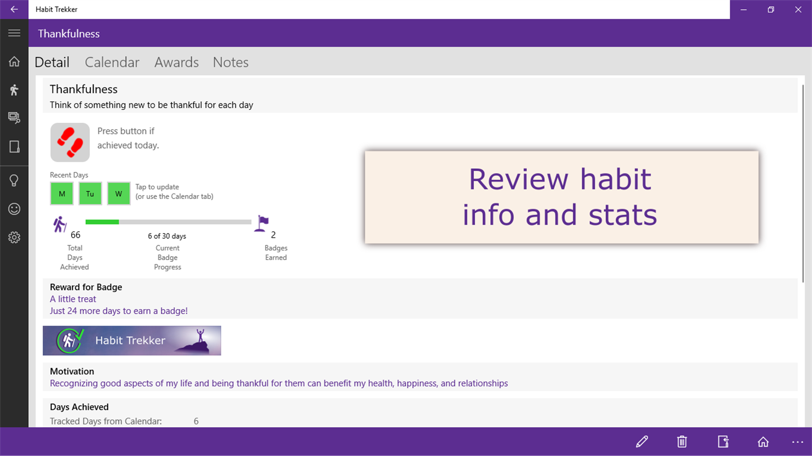Click the home icon in bottom bar
Screen dimensions: 812x456
[x=763, y=442]
